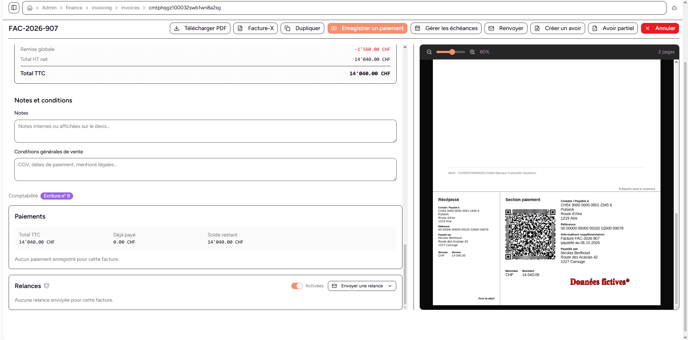Screen dimensions: 688x340
Task: Go to invoicing breadcrumb
Action: (102, 8)
